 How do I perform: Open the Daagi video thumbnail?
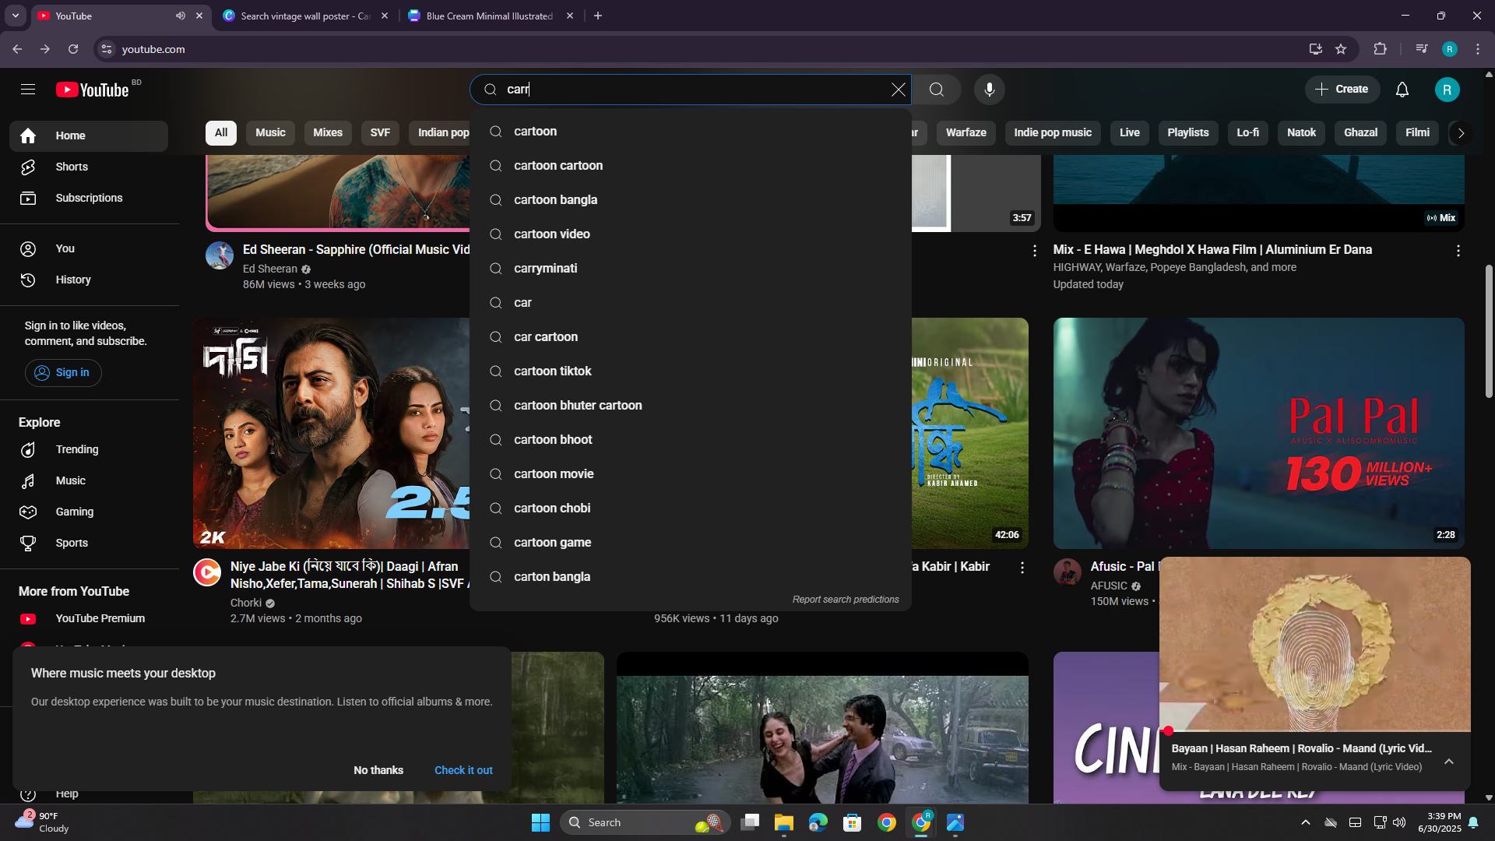332,433
